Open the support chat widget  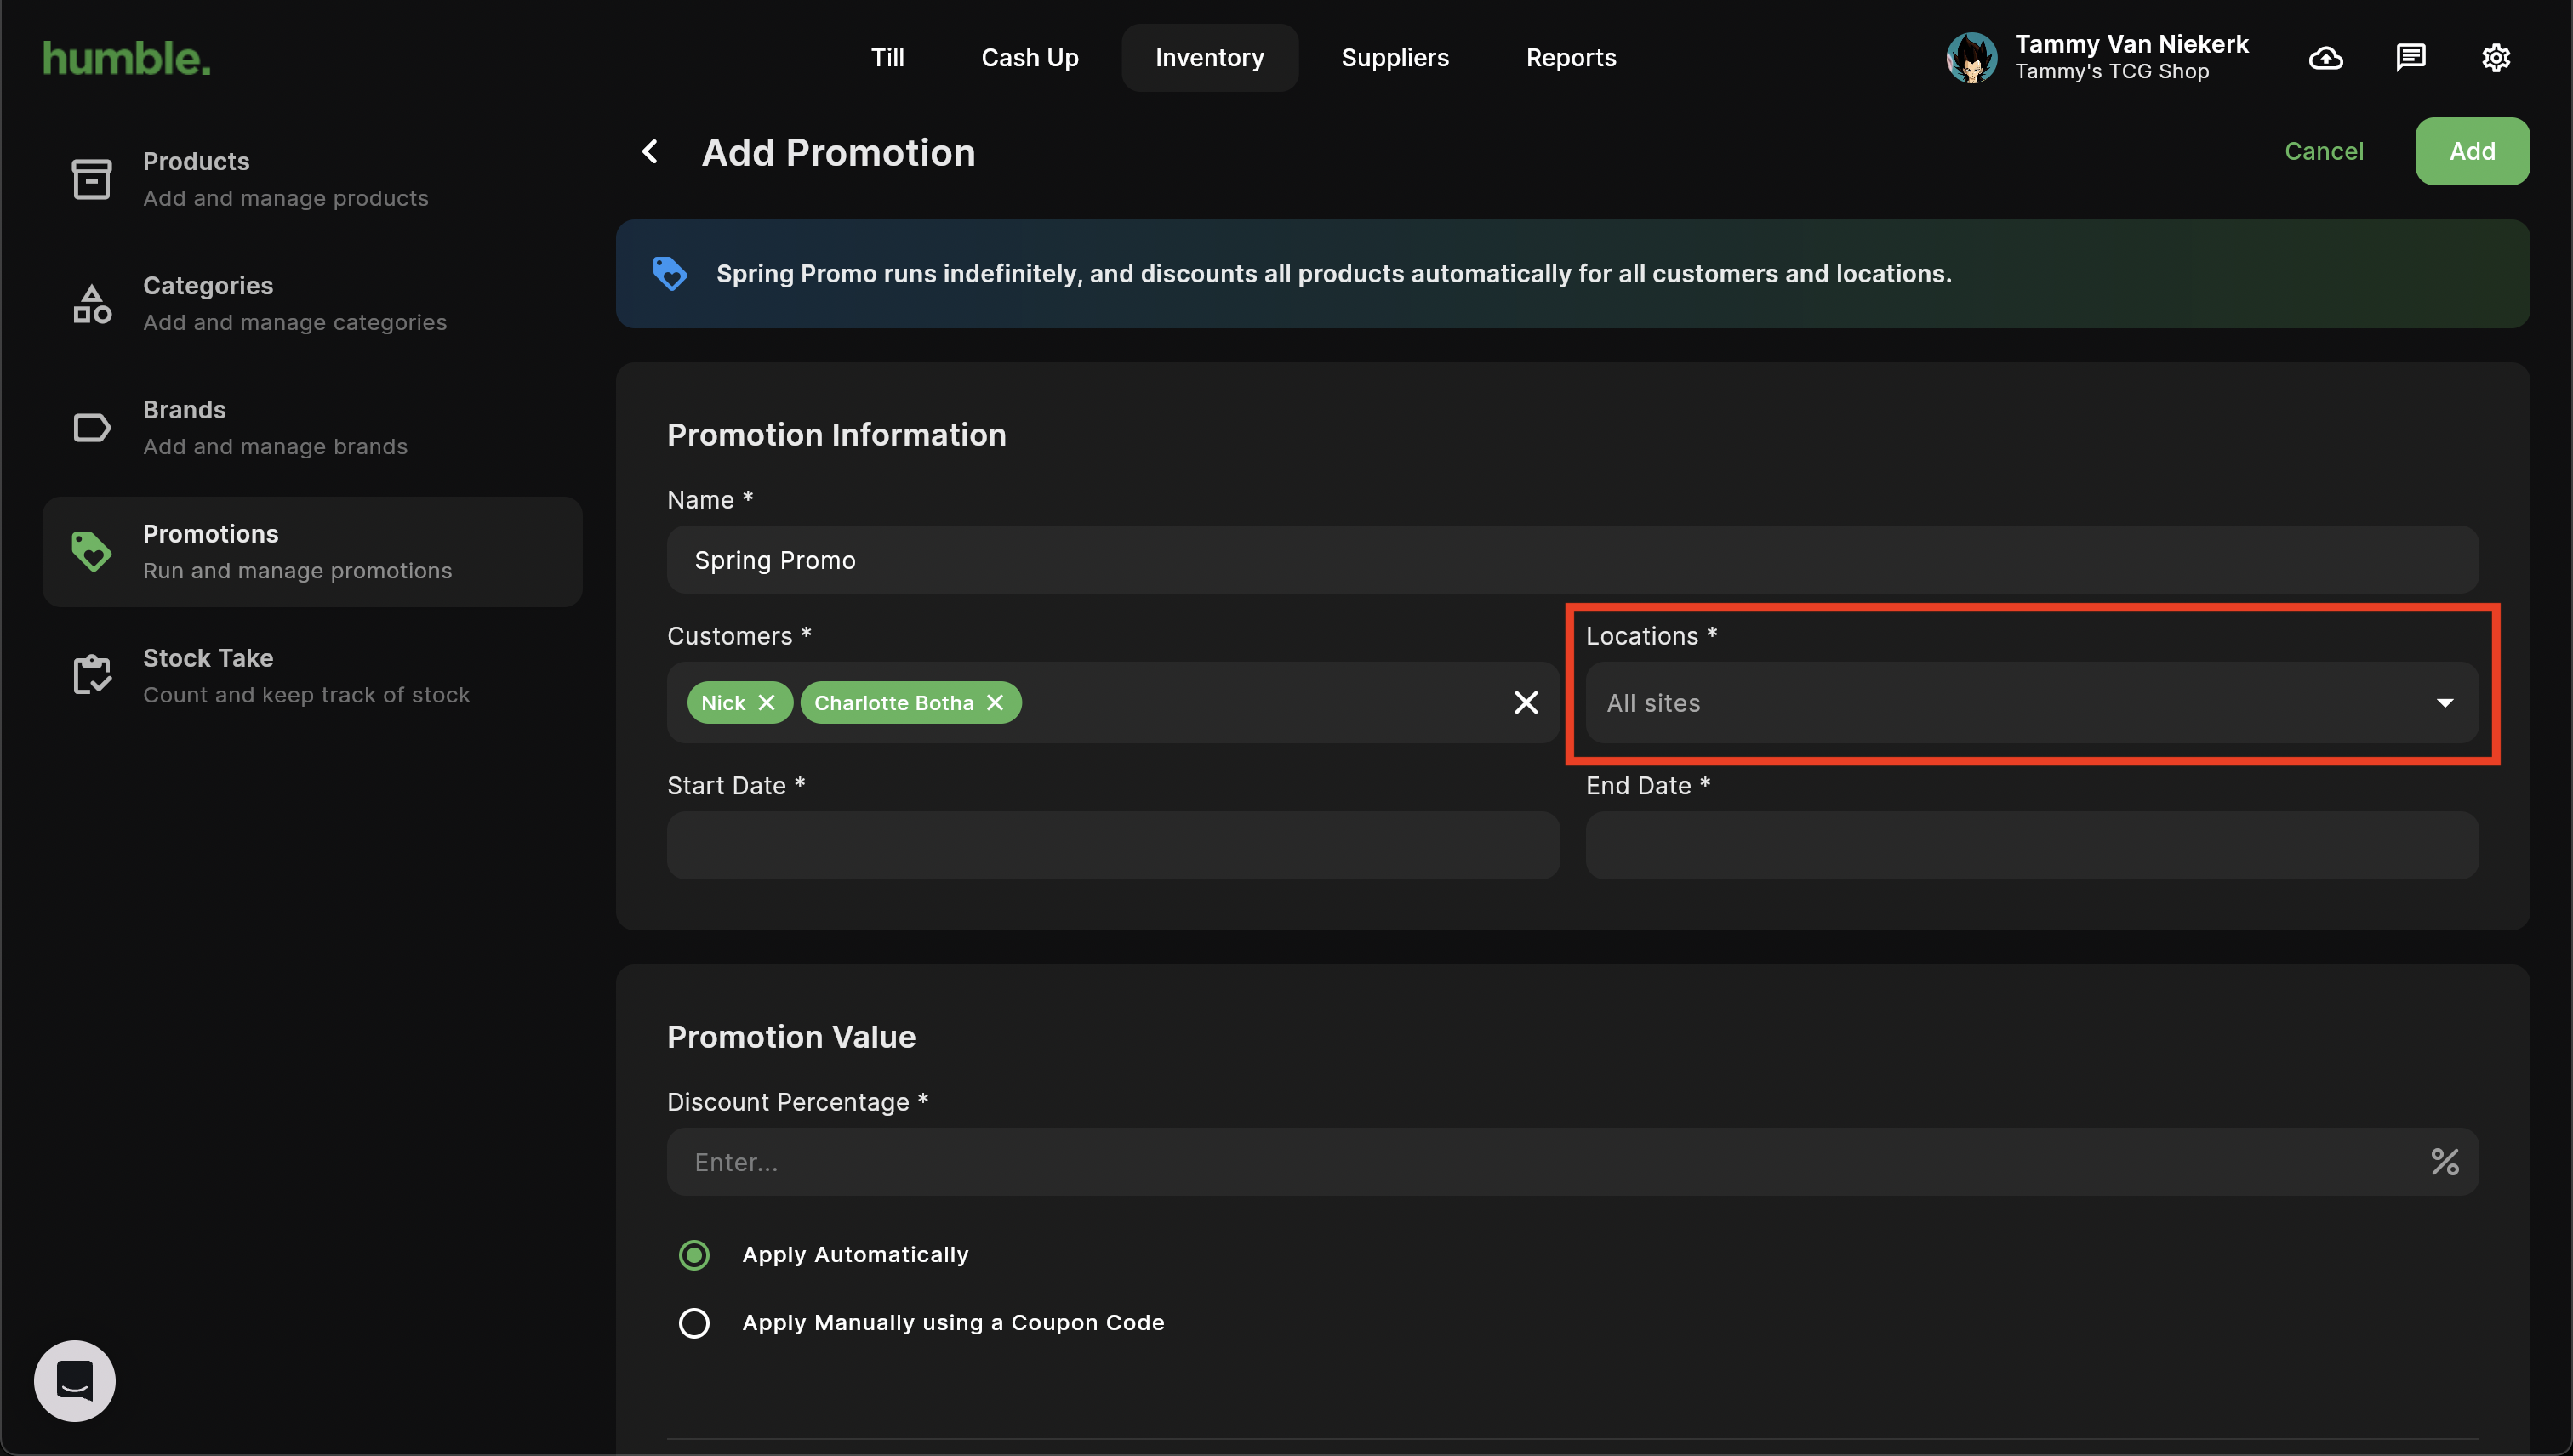click(75, 1381)
